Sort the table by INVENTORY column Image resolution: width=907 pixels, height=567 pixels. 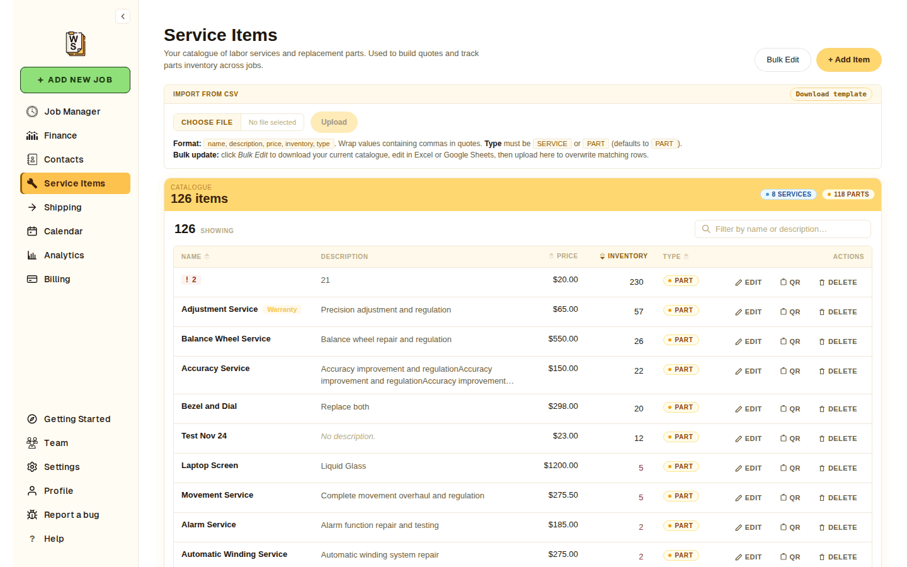624,256
